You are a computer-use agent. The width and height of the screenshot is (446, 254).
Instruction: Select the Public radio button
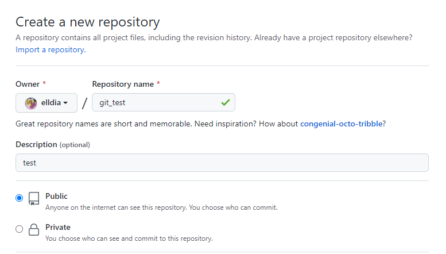coord(20,198)
